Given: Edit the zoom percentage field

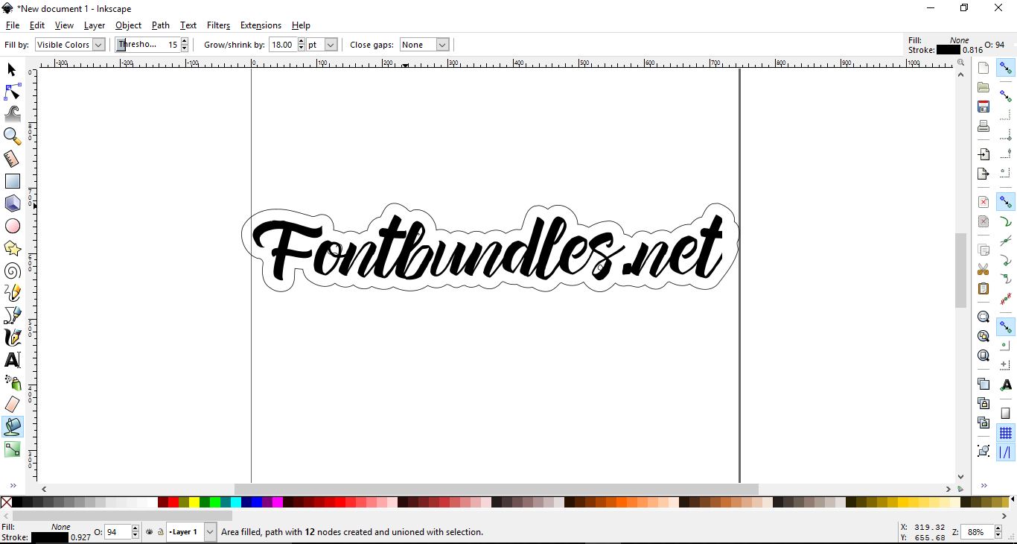Looking at the screenshot, I should 977,532.
